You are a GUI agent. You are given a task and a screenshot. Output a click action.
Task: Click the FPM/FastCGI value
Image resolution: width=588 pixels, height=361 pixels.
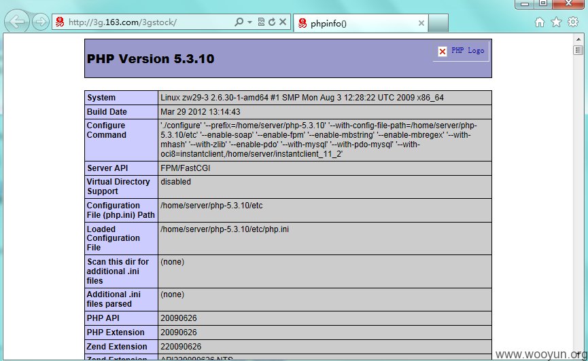tap(186, 168)
